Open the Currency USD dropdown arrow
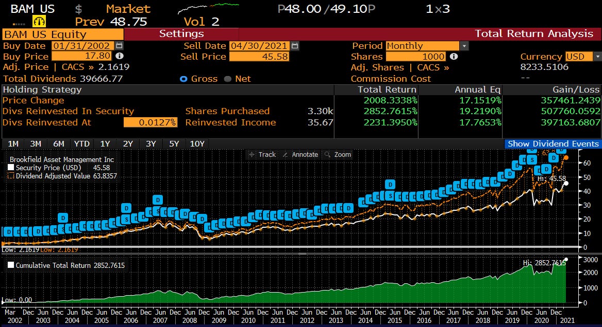 (597, 57)
